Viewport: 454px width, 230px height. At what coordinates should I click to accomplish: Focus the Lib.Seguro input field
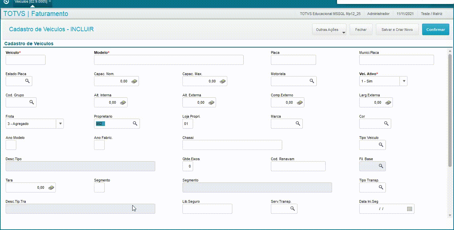[x=207, y=209]
